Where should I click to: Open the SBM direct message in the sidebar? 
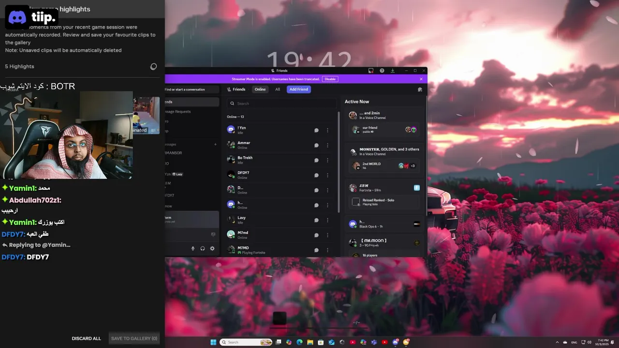pyautogui.click(x=192, y=184)
